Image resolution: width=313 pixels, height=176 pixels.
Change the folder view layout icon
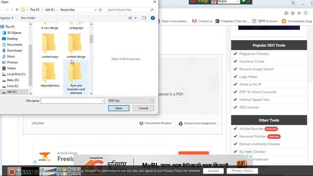click(131, 18)
